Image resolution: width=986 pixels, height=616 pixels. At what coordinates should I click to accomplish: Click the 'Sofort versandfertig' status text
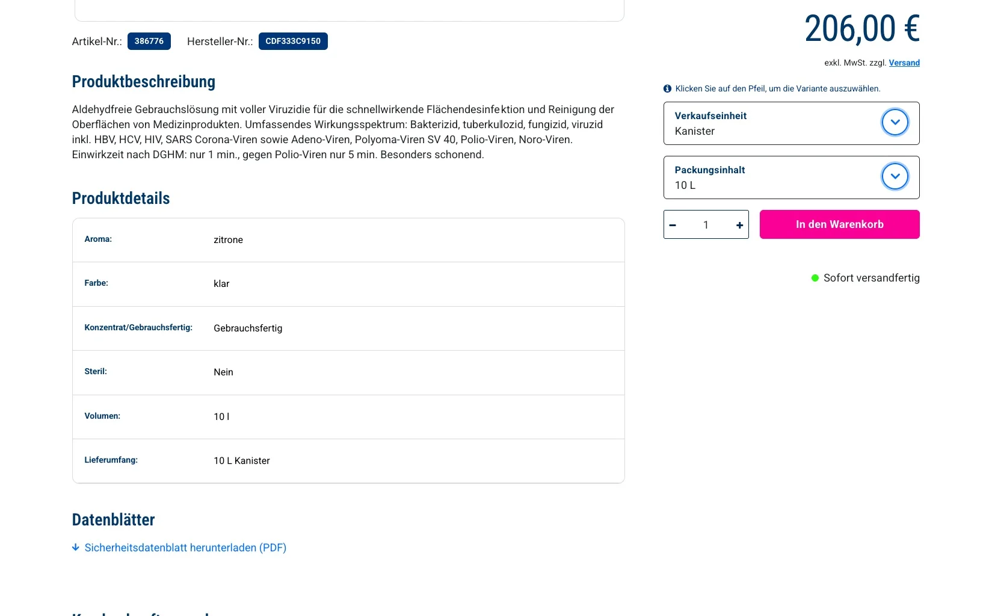coord(871,278)
